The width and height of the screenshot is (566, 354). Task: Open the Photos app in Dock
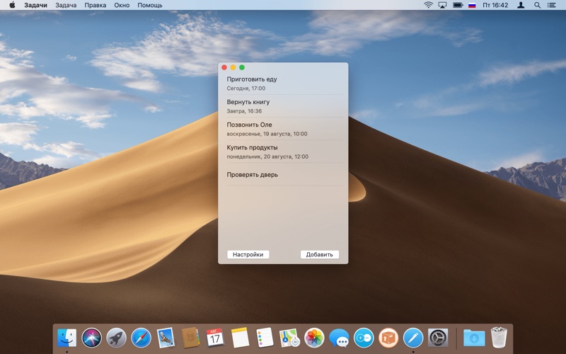point(314,338)
